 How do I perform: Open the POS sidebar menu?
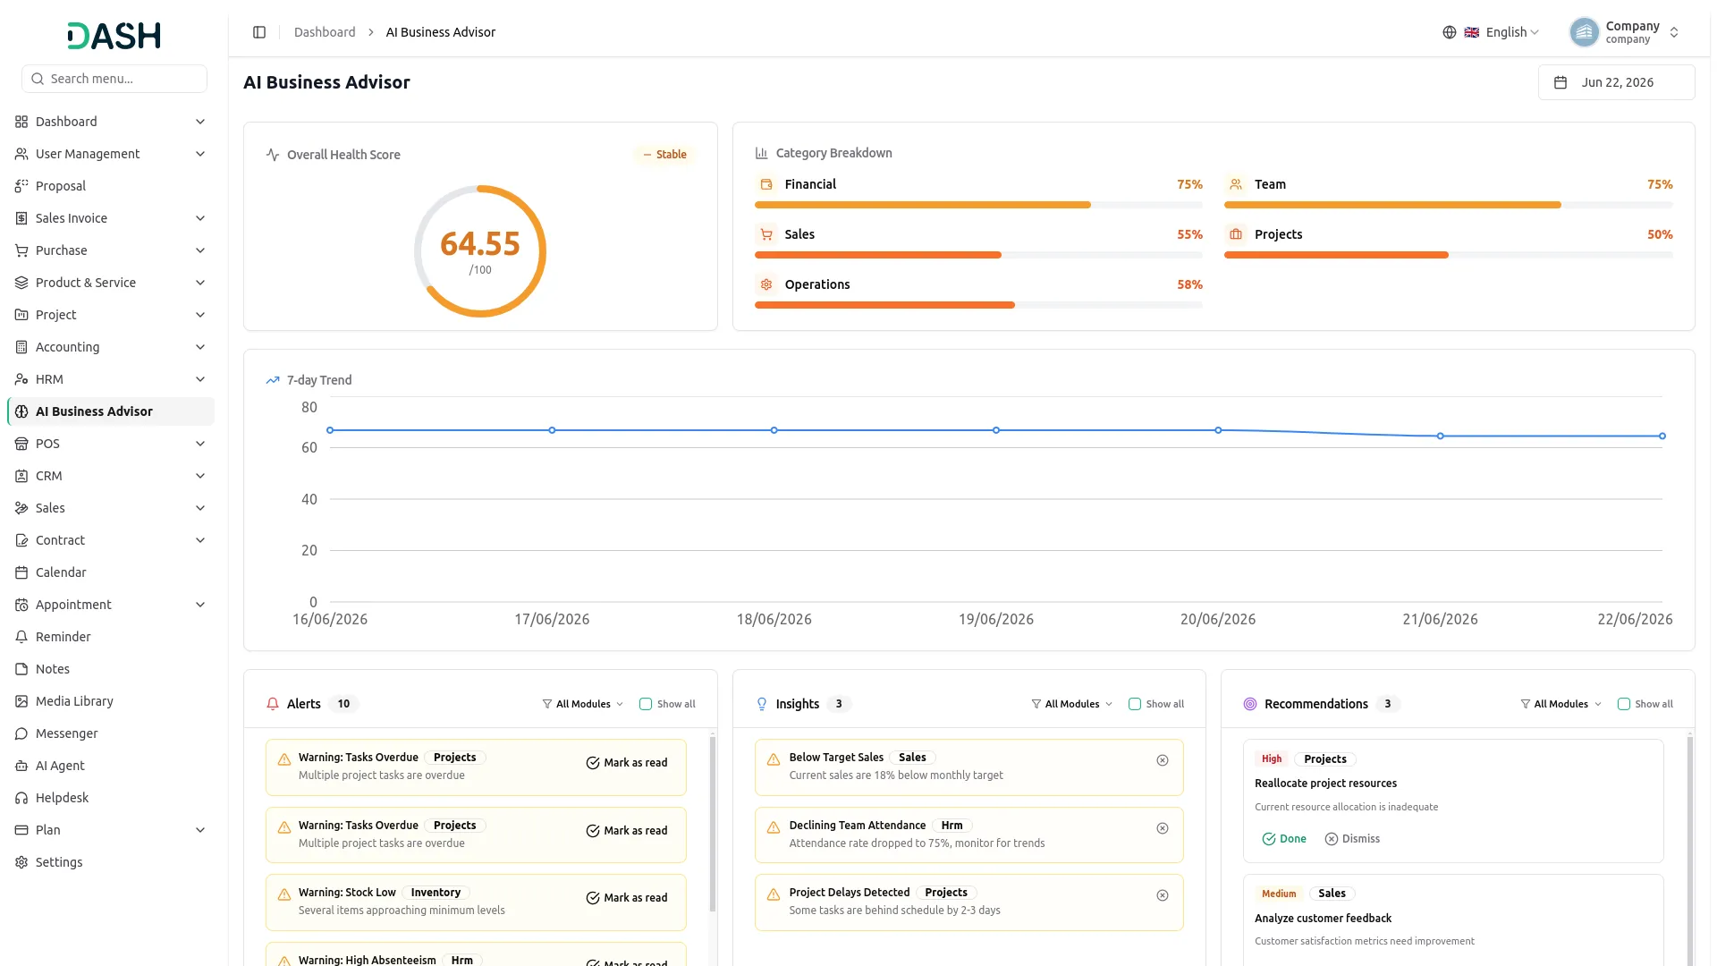click(x=111, y=444)
